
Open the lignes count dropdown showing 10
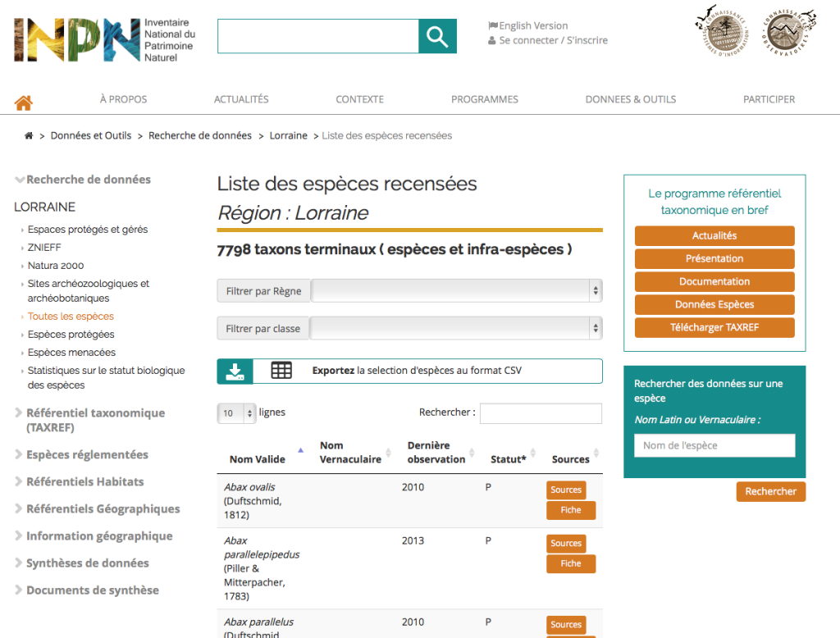(x=236, y=413)
